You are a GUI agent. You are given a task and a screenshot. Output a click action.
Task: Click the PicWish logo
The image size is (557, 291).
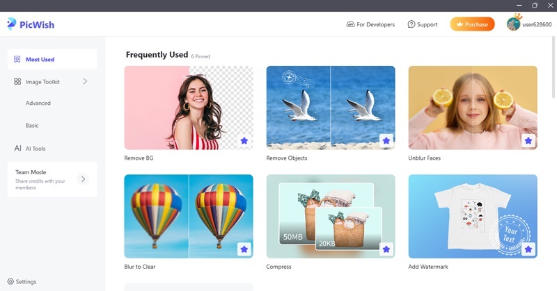tap(31, 24)
